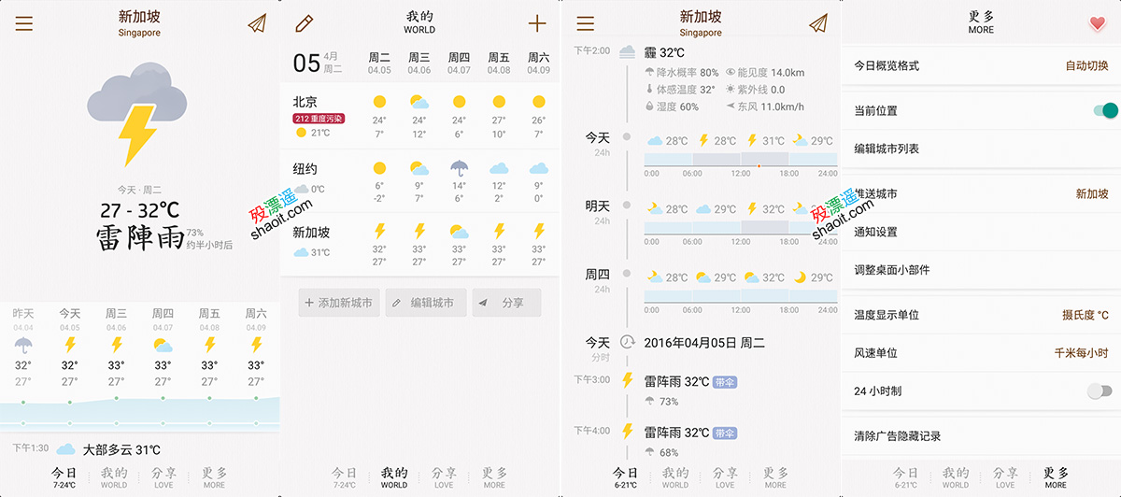Tap 编辑城市 edit city button

[426, 303]
